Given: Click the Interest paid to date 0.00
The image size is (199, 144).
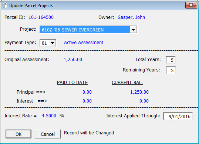Looking at the screenshot, I should tap(87, 101).
